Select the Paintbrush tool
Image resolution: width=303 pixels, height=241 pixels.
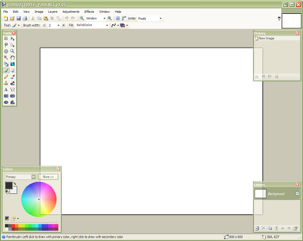(x=6, y=70)
